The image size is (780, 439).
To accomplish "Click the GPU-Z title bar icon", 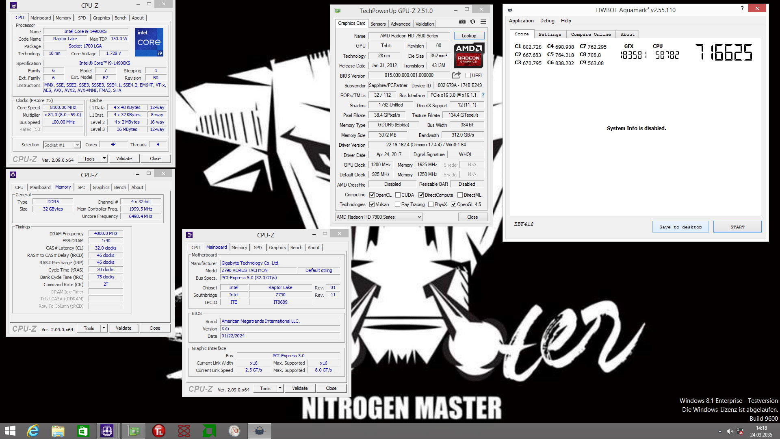I will (x=338, y=11).
